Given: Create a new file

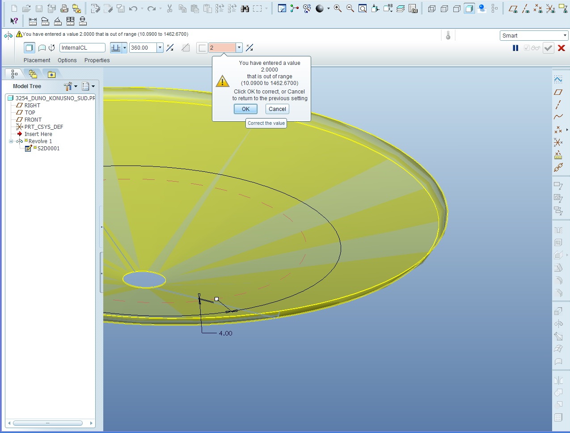Looking at the screenshot, I should pos(14,8).
